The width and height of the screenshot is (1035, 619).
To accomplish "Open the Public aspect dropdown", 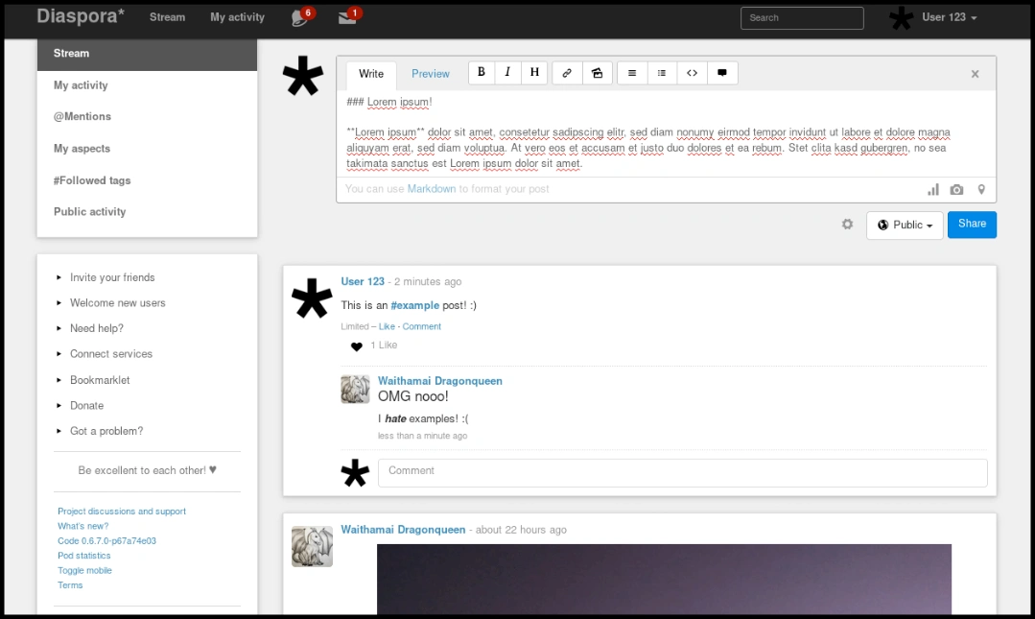I will [x=905, y=226].
